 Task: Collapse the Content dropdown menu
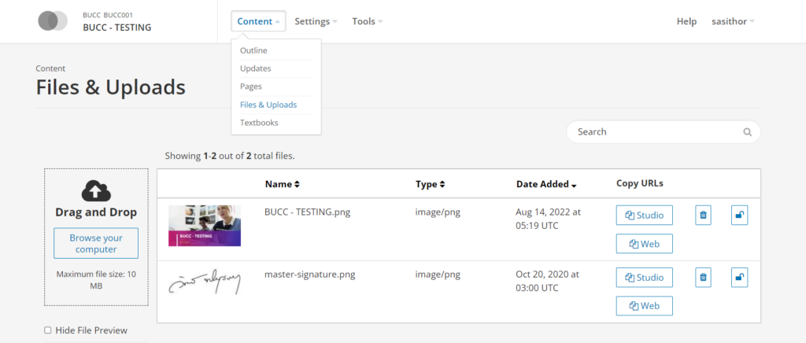tap(258, 21)
